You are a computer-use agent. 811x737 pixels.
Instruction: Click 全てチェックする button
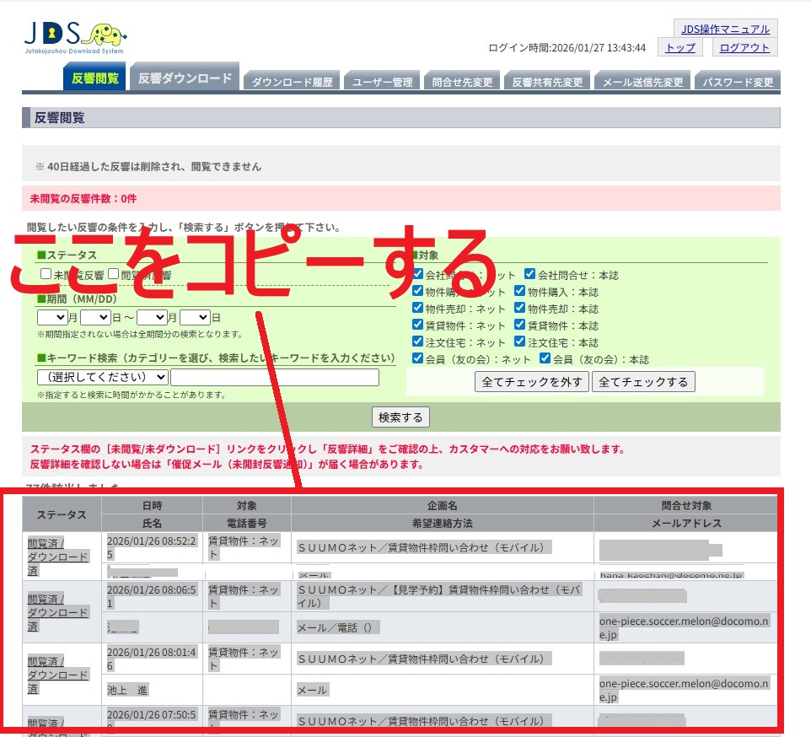tap(643, 382)
